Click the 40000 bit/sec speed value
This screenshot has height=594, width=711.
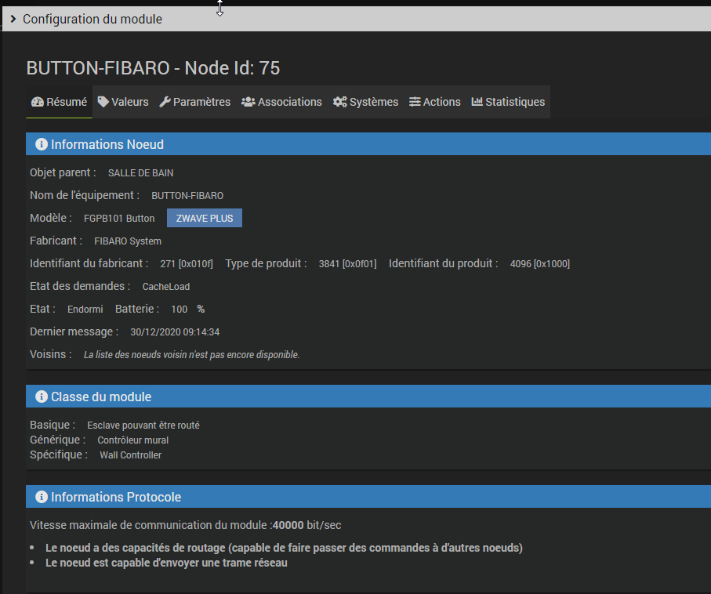[x=307, y=525]
